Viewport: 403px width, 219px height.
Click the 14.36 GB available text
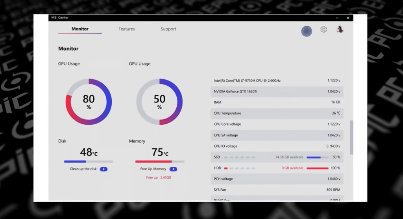(x=289, y=157)
